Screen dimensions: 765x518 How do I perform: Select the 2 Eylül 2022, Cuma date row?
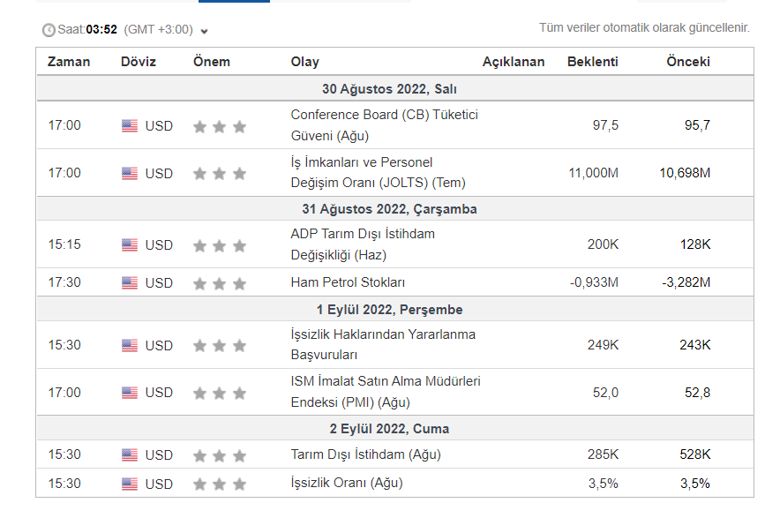(x=389, y=429)
